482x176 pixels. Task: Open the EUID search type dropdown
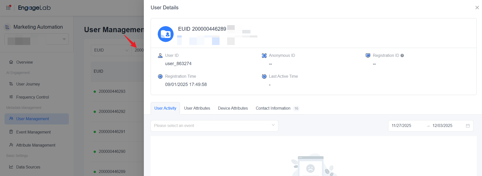(111, 50)
